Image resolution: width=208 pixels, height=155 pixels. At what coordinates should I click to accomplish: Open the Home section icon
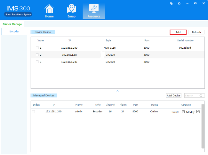pos(49,9)
